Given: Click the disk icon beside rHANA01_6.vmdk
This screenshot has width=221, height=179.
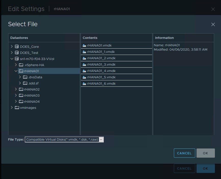Looking at the screenshot, I should [84, 83].
